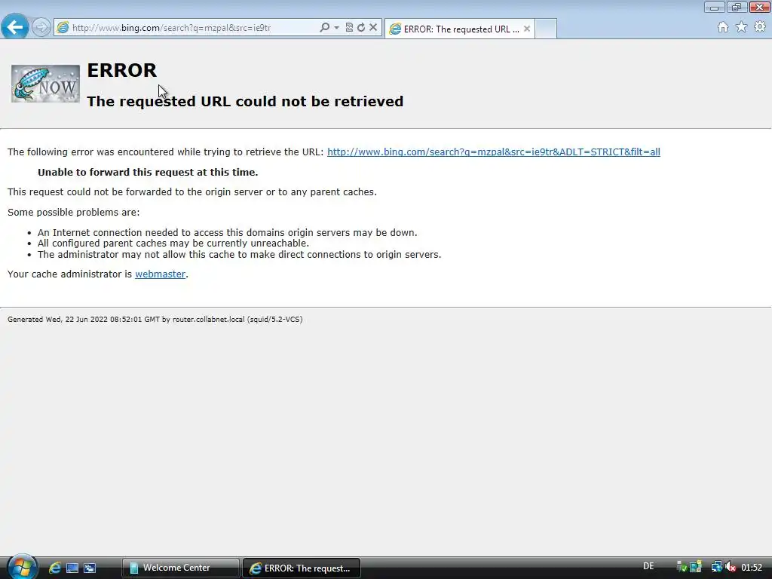Click the DE language indicator
This screenshot has width=772, height=579.
[648, 566]
